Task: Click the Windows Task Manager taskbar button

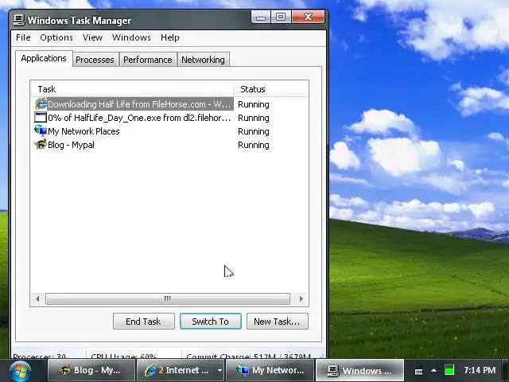Action: [x=359, y=370]
